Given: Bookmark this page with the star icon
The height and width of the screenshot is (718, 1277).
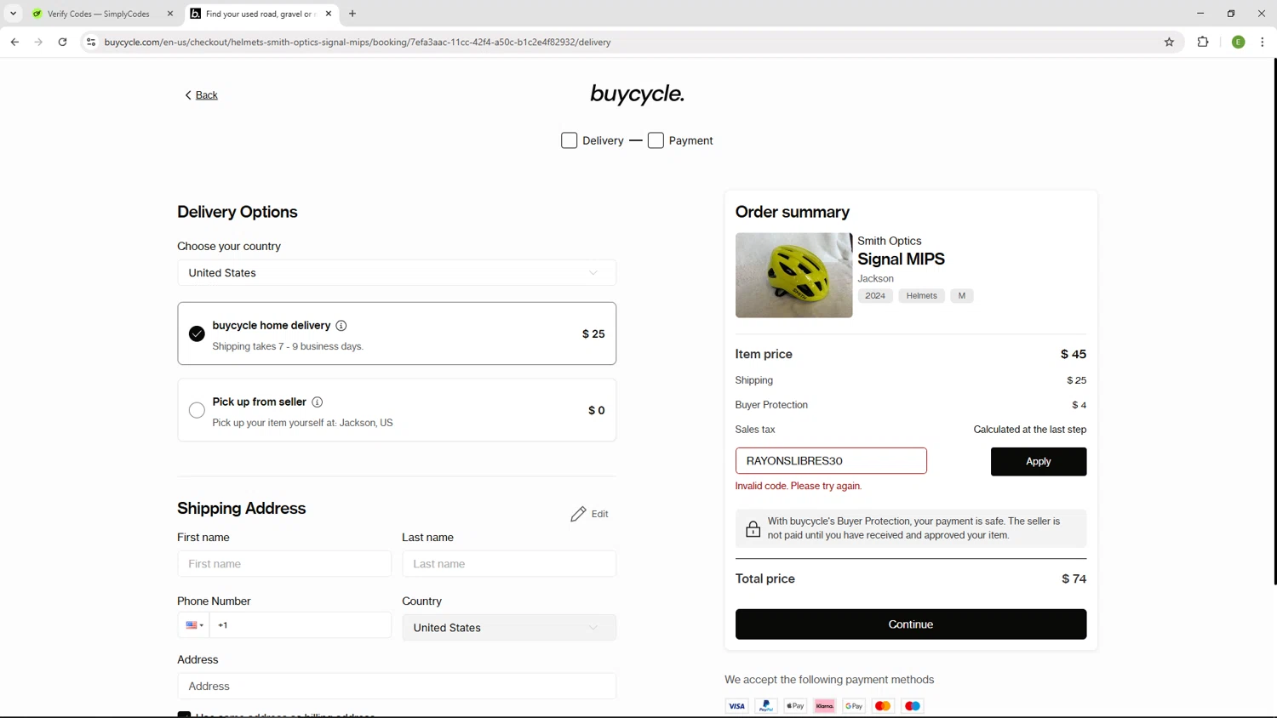Looking at the screenshot, I should point(1169,42).
